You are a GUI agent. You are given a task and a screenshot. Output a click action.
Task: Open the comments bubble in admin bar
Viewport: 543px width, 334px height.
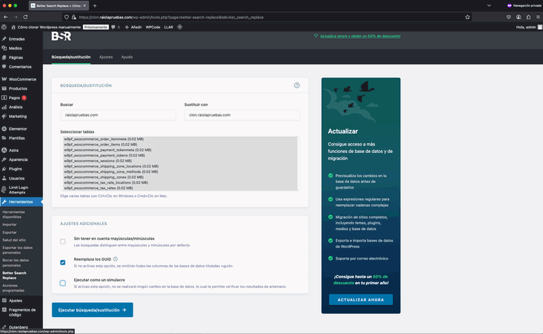tap(115, 27)
